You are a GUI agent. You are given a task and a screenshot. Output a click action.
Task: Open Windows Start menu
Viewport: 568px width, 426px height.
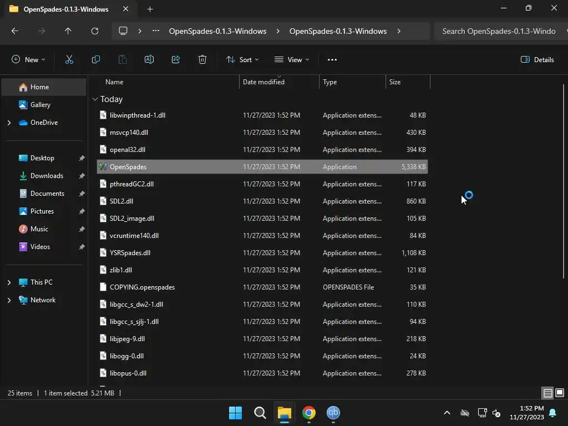[235, 413]
